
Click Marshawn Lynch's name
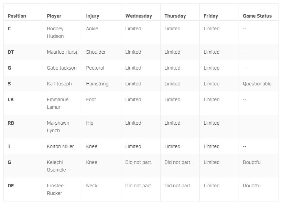tap(58, 127)
